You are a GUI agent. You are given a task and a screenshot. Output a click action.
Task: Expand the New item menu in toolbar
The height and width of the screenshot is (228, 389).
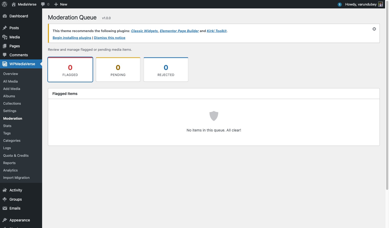(60, 4)
